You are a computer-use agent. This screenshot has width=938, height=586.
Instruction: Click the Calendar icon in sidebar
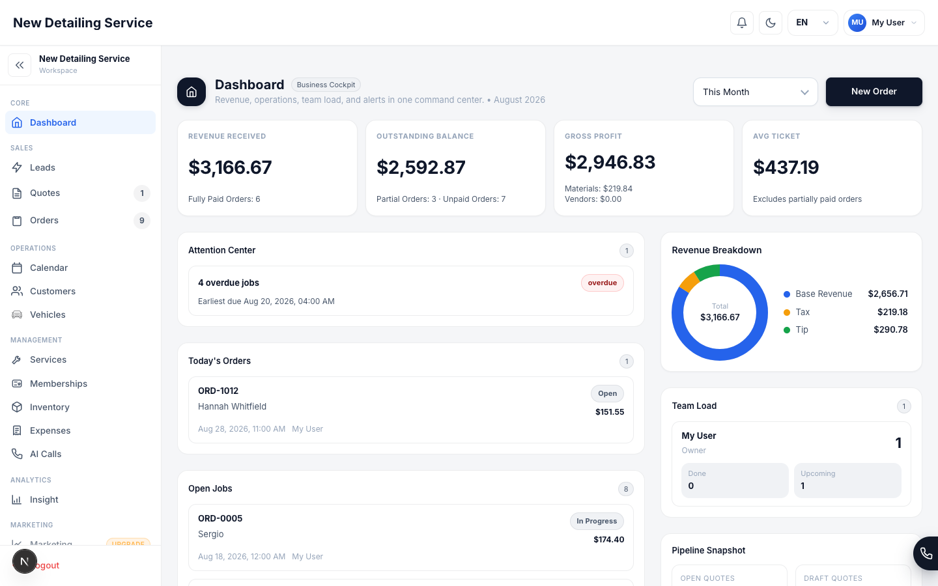point(18,268)
